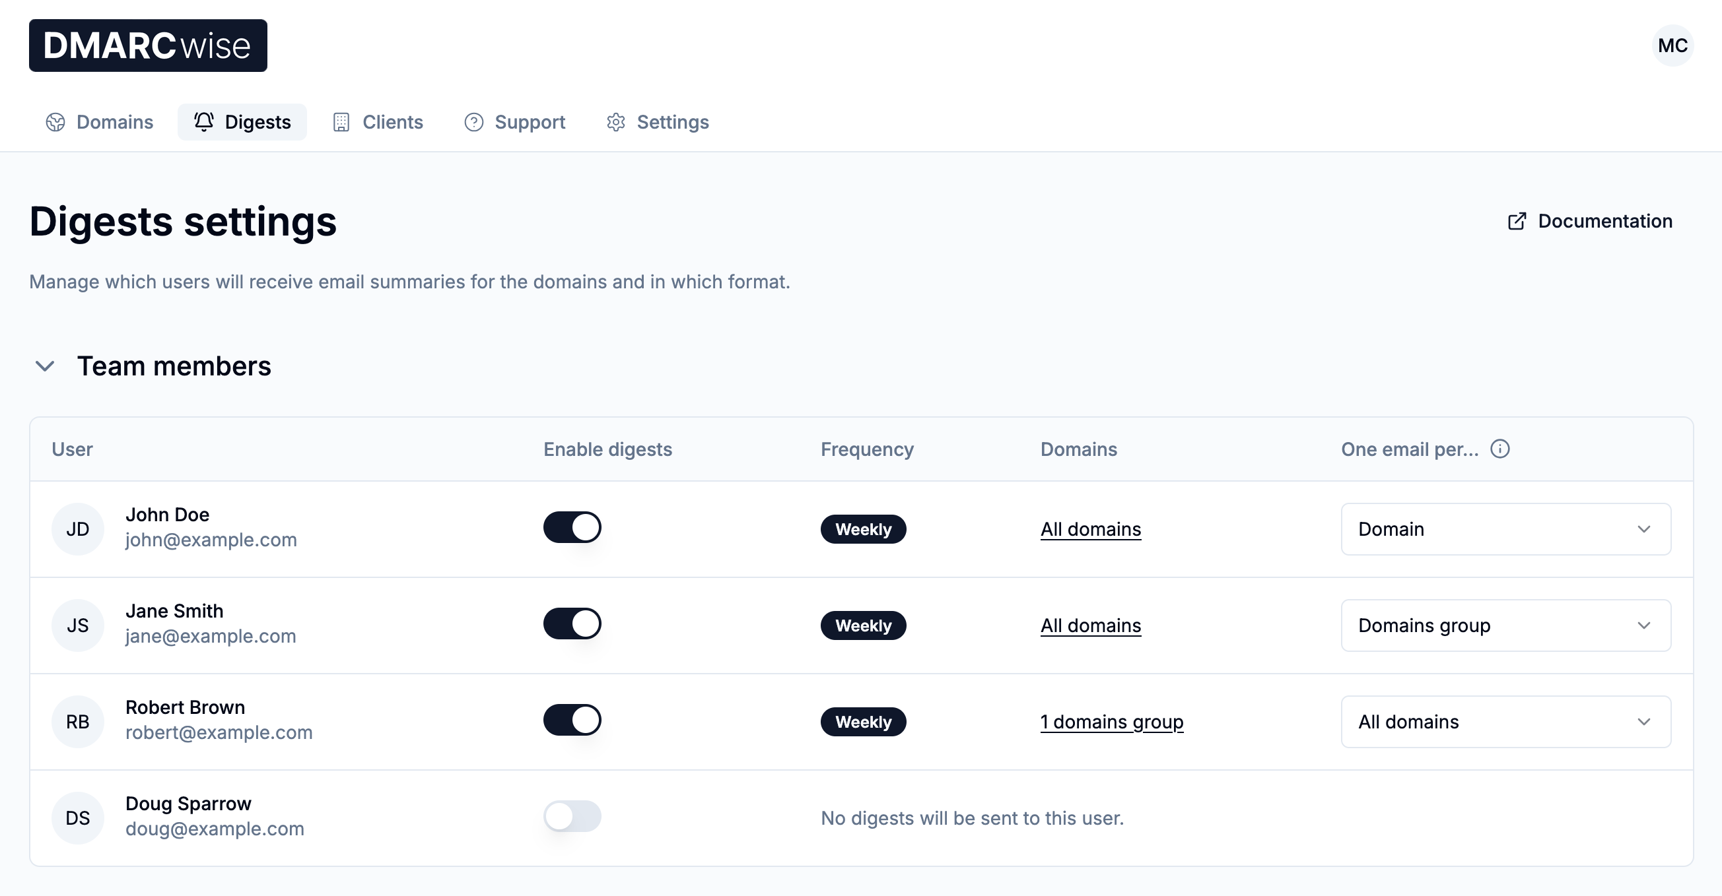This screenshot has width=1722, height=896.
Task: Click the Settings gear icon
Action: click(x=615, y=121)
